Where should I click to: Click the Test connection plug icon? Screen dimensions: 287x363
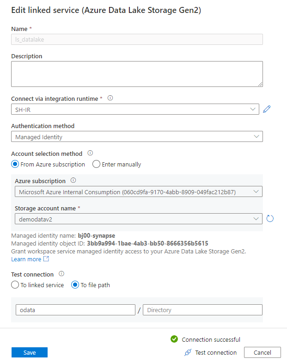click(x=188, y=352)
